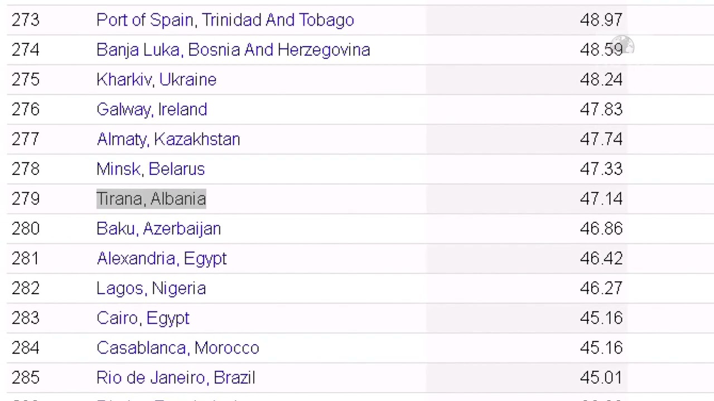The width and height of the screenshot is (714, 401).
Task: Select the Casablanca, Morocco link
Action: click(x=177, y=348)
